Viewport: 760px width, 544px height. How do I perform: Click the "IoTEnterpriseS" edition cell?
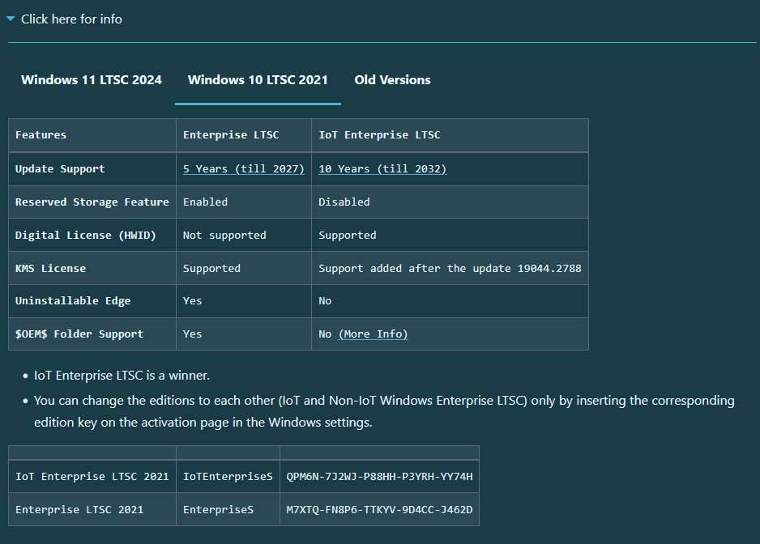228,477
